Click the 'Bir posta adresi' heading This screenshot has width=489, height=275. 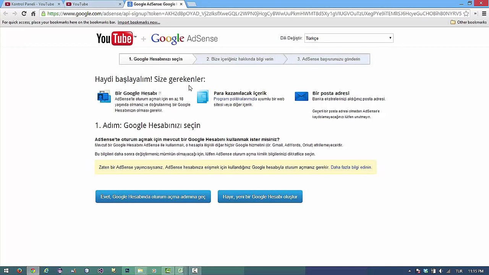[x=331, y=93]
